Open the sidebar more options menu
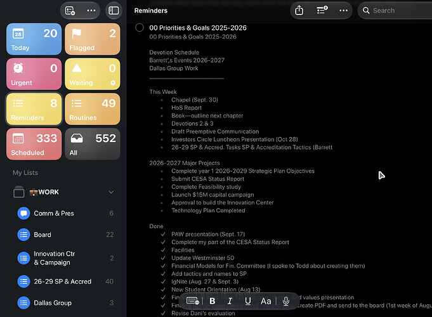 [91, 11]
